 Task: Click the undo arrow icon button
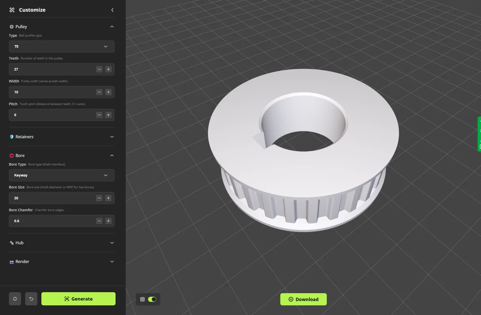[31, 299]
